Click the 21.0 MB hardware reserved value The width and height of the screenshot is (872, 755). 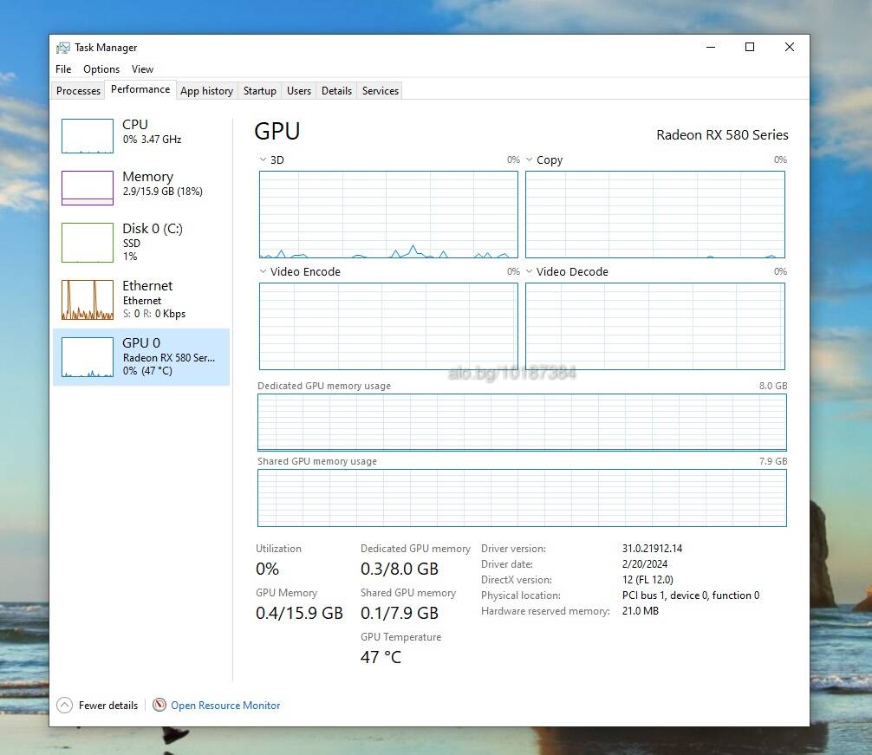640,611
